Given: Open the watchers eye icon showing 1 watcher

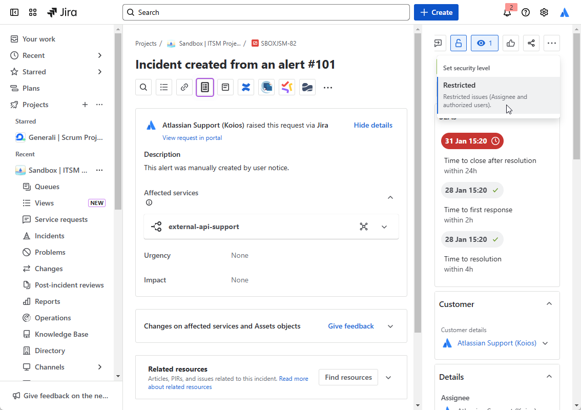Looking at the screenshot, I should point(484,43).
